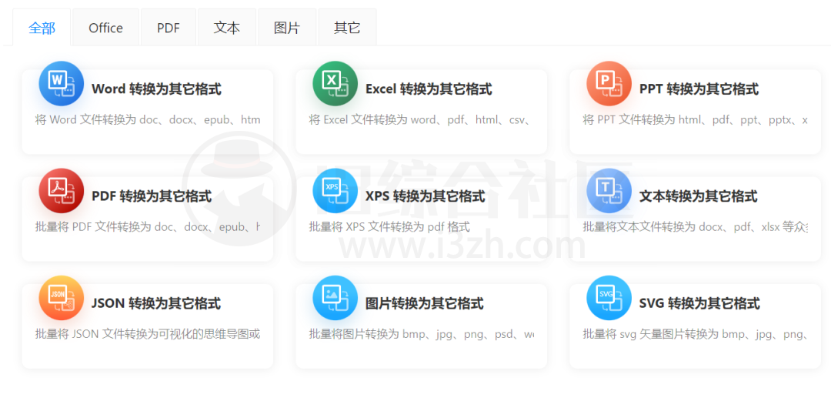This screenshot has width=831, height=398.
Task: Click description "批量将文本文件转换为 docx"
Action: point(696,227)
